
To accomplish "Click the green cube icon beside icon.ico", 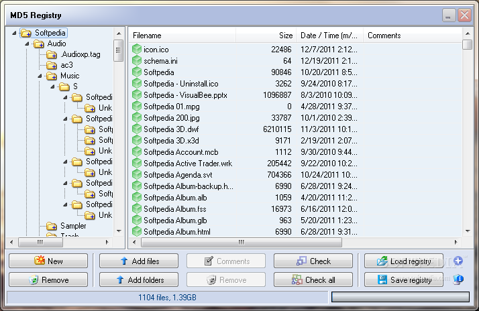I will tap(137, 49).
